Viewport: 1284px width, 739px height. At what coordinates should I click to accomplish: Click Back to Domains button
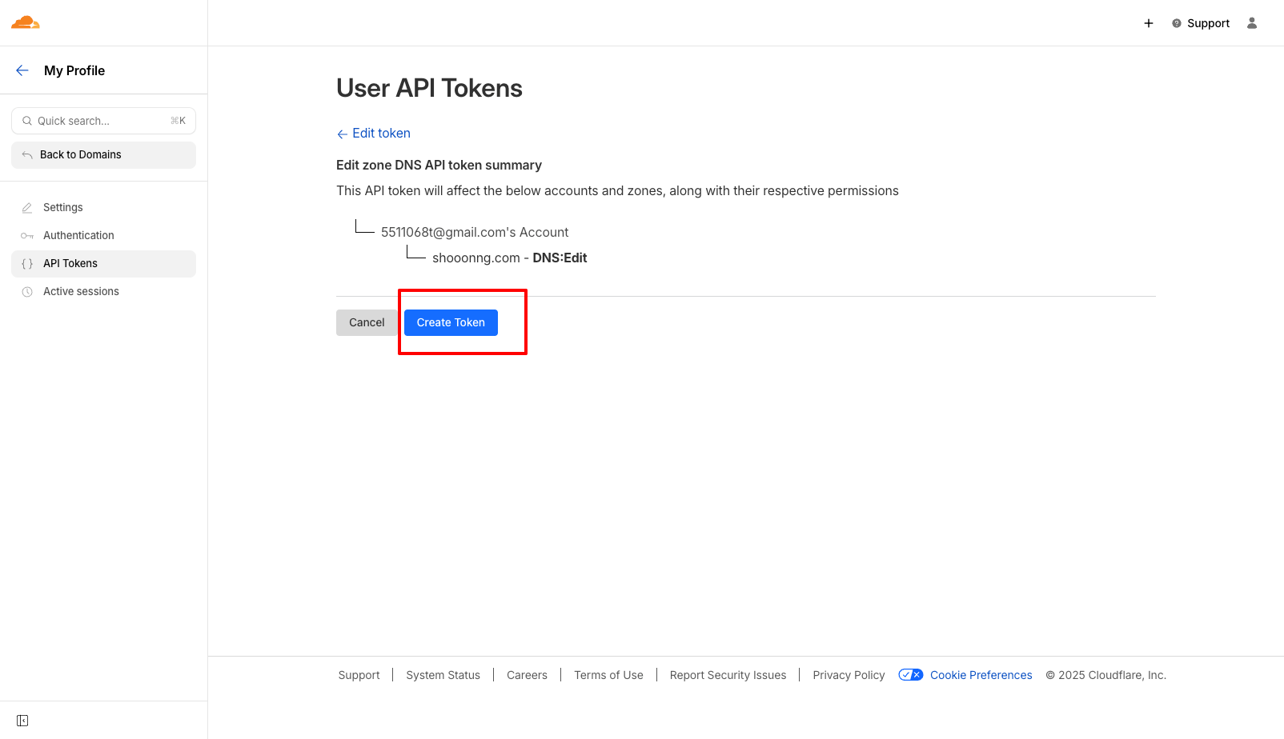click(103, 155)
